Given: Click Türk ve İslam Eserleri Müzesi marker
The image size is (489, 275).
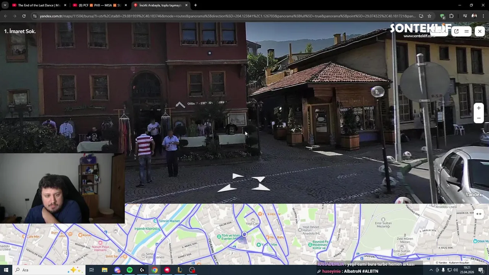Looking at the screenshot, I should (x=219, y=236).
